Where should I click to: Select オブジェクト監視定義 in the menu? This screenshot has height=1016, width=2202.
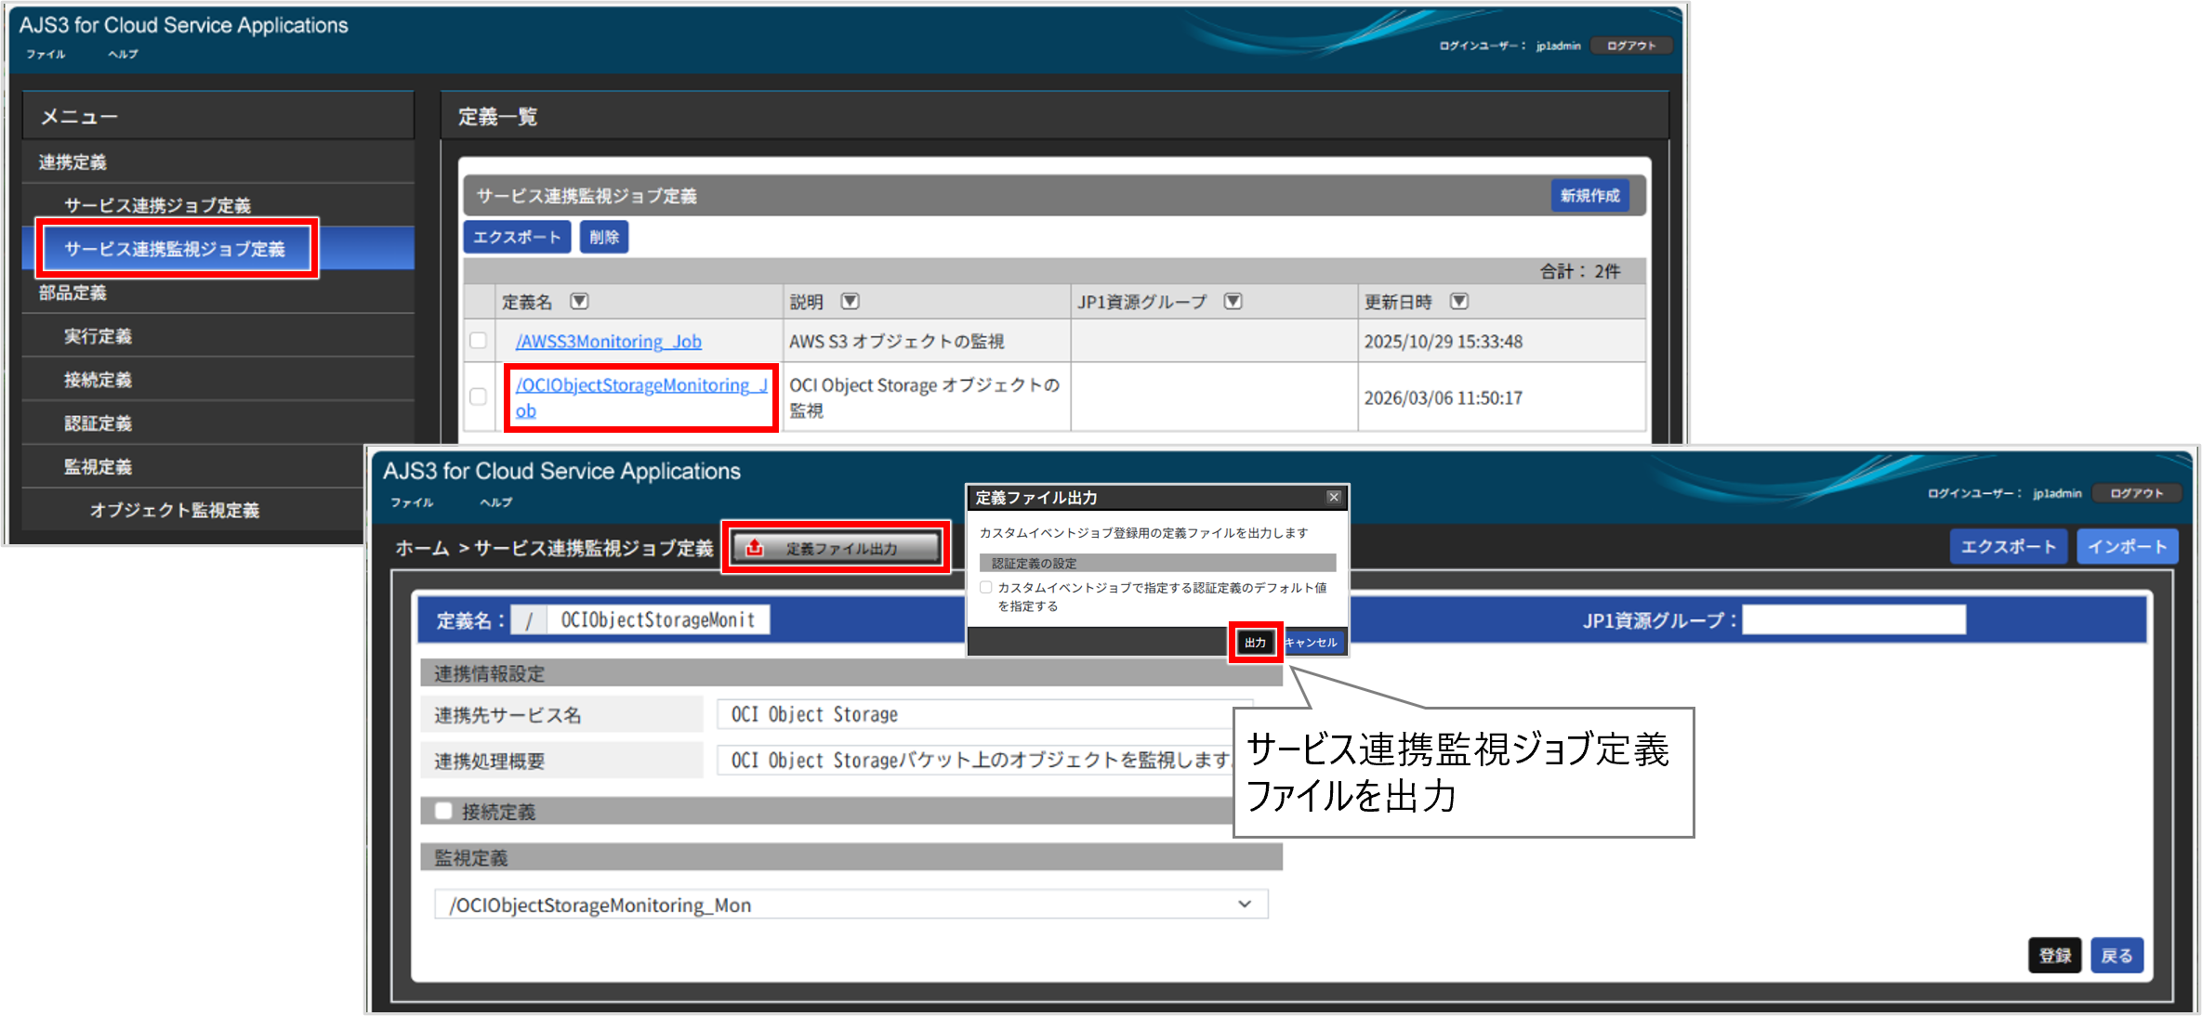click(193, 510)
